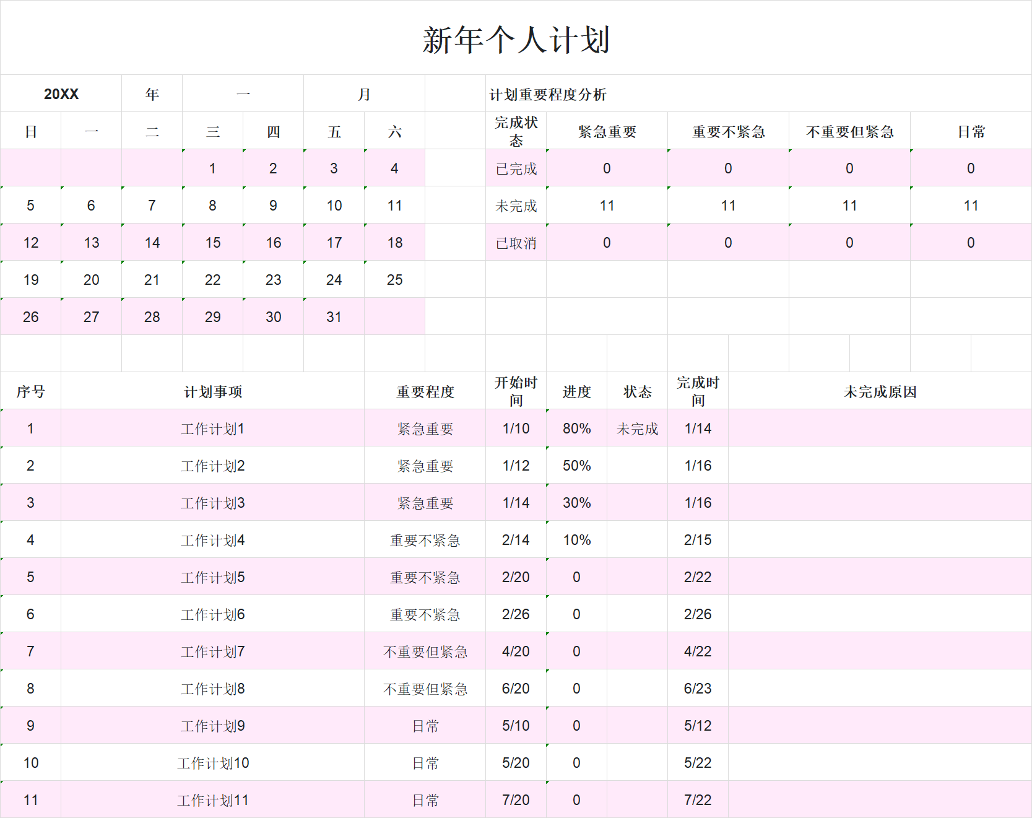Select the 工作计划1 plan item
The image size is (1032, 818).
click(x=212, y=428)
